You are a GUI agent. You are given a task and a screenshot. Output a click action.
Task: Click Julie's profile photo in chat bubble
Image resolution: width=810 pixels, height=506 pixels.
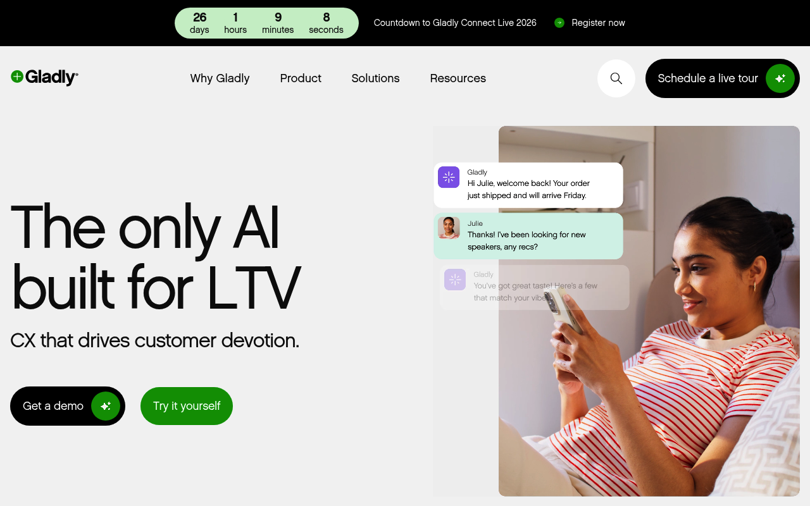pos(449,228)
